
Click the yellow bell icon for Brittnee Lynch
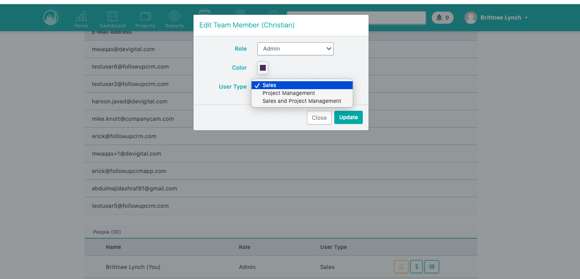[x=401, y=267]
